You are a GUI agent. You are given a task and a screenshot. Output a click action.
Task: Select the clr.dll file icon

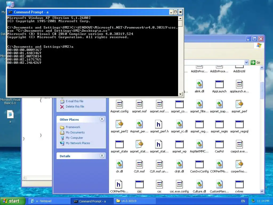coord(119,164)
